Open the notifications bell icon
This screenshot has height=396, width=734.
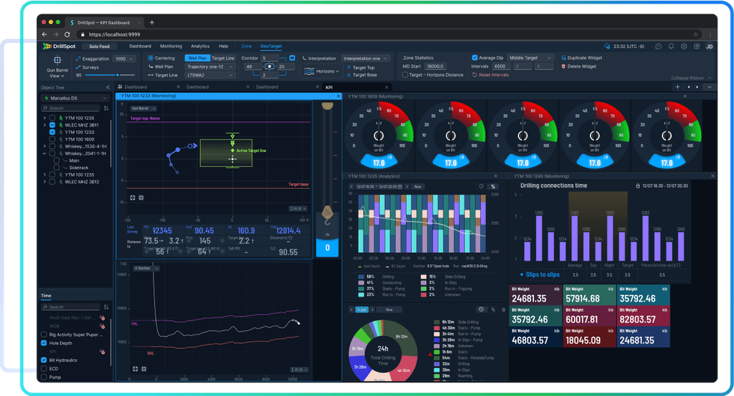[670, 46]
